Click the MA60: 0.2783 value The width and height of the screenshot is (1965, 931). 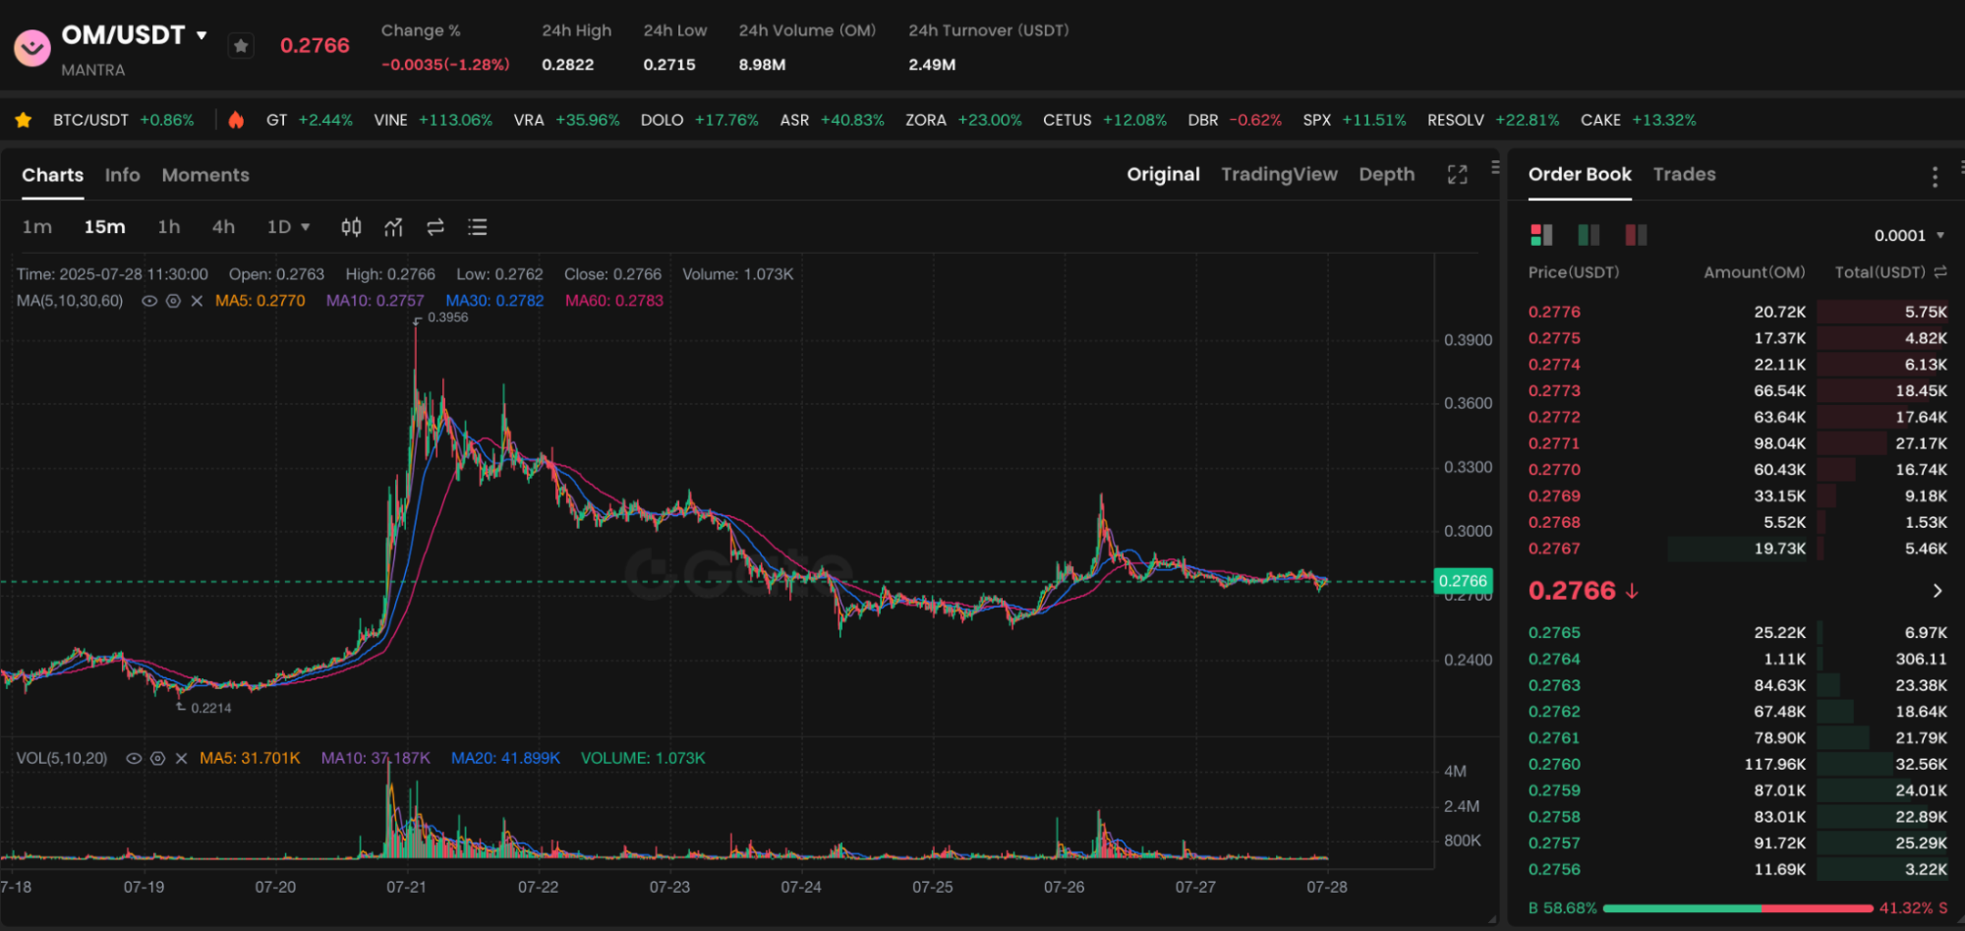(613, 301)
